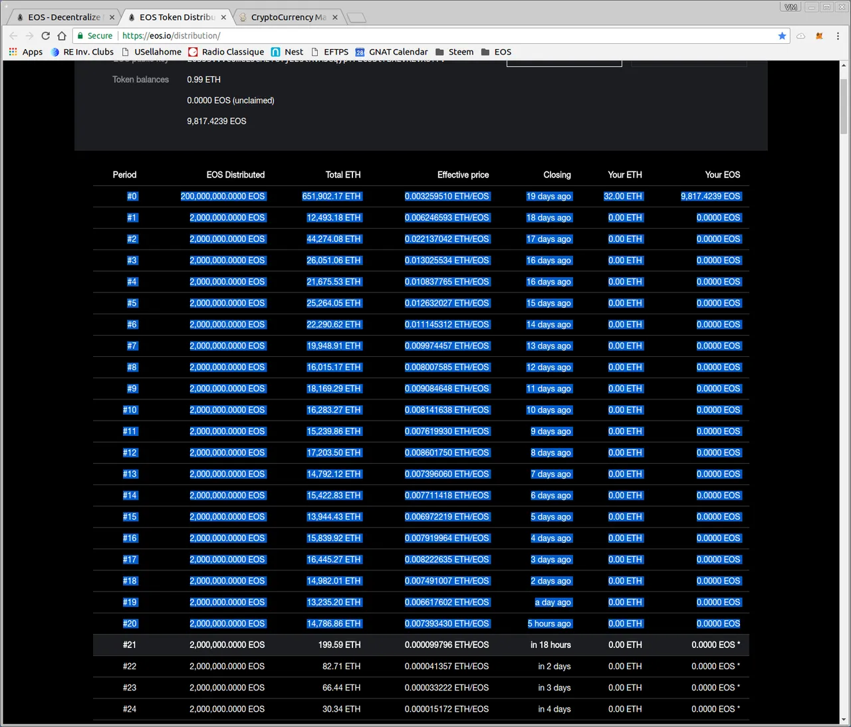Click the Closing column header
Image resolution: width=851 pixels, height=727 pixels.
pos(557,175)
